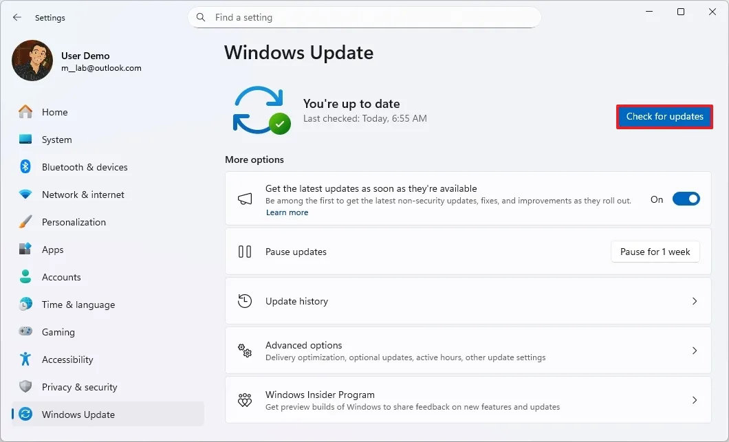Screen dimensions: 729x442
Task: Select Windows Update in the sidebar
Action: click(x=77, y=415)
